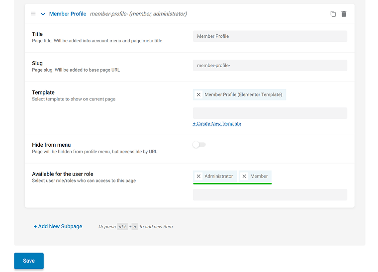Viewport: 378px width, 272px height.
Task: Open the Template selection search field
Action: tap(270, 113)
